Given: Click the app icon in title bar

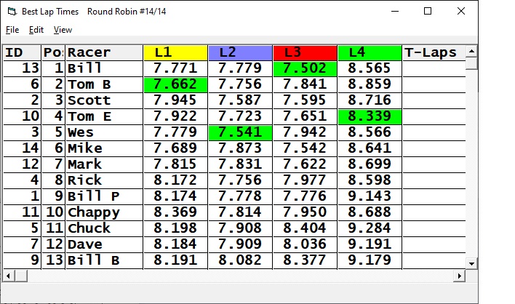Looking at the screenshot, I should tap(10, 11).
